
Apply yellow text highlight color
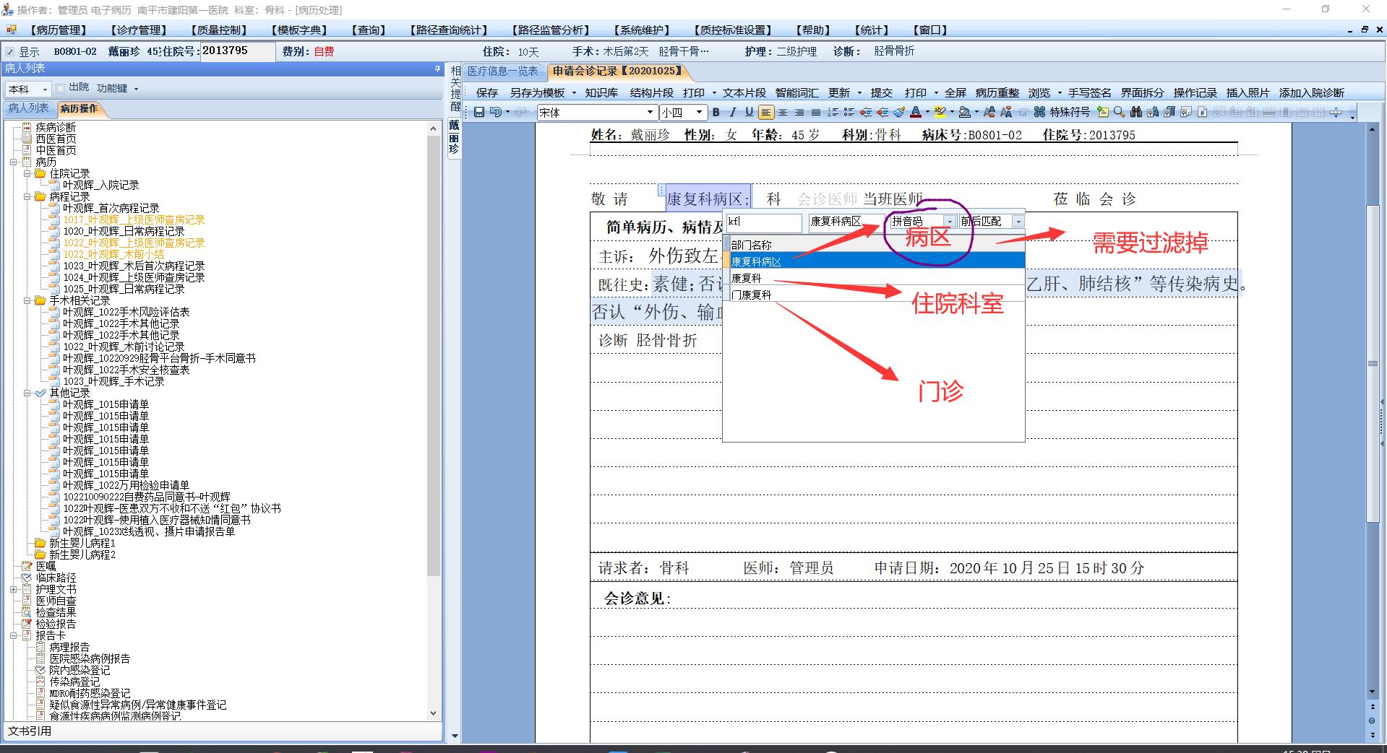[x=940, y=112]
